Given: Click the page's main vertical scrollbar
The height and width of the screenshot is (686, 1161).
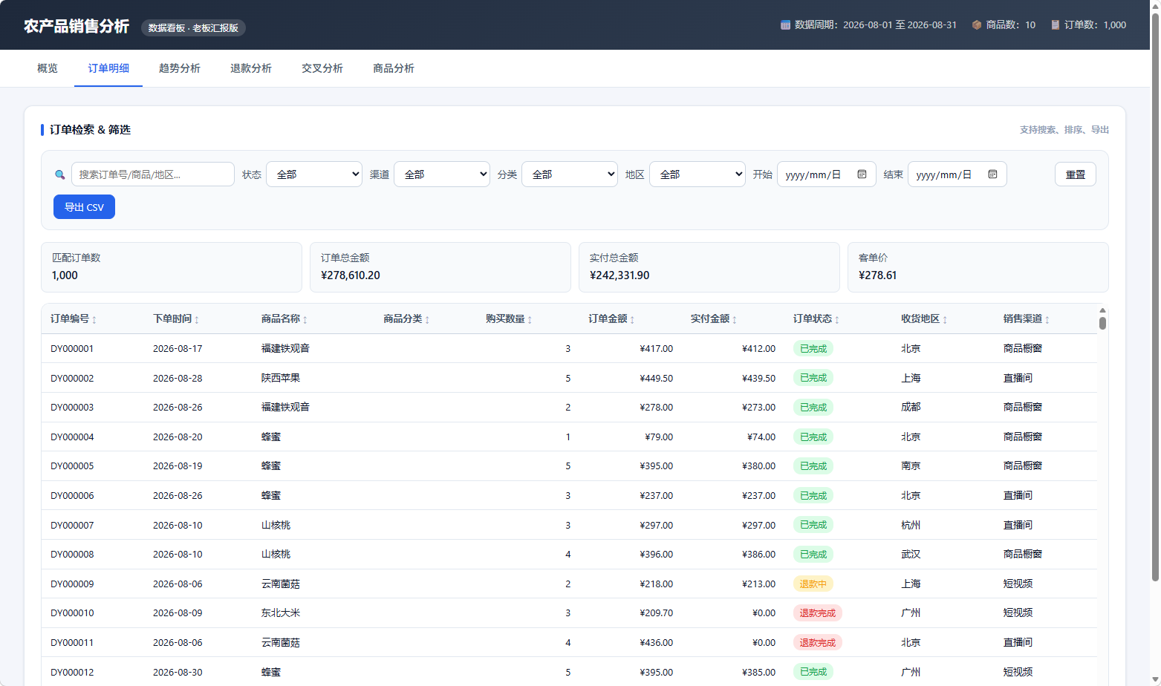Looking at the screenshot, I should point(1155,297).
